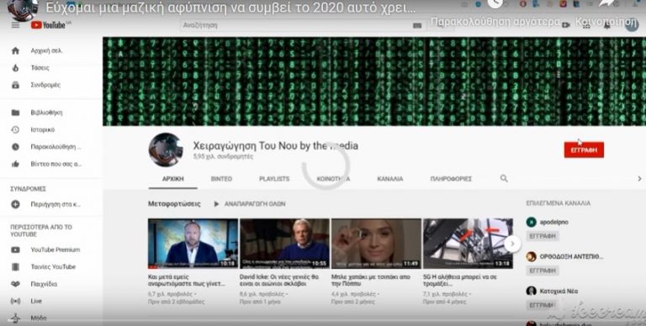The width and height of the screenshot is (646, 326).
Task: Open the PLAYLISTS tab
Action: click(274, 179)
